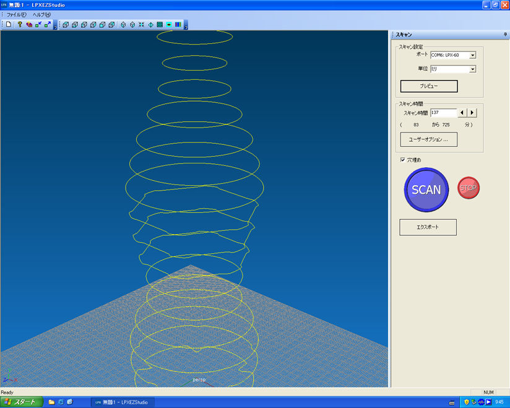
Task: Click the first cube view icon
Action: tap(66, 25)
